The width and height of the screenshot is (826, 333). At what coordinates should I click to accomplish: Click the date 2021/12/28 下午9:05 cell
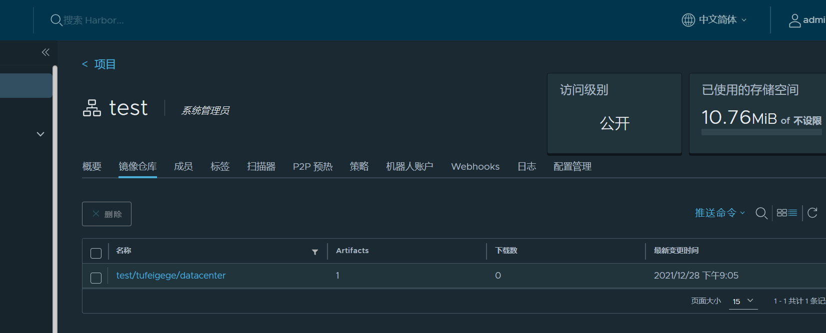click(696, 275)
